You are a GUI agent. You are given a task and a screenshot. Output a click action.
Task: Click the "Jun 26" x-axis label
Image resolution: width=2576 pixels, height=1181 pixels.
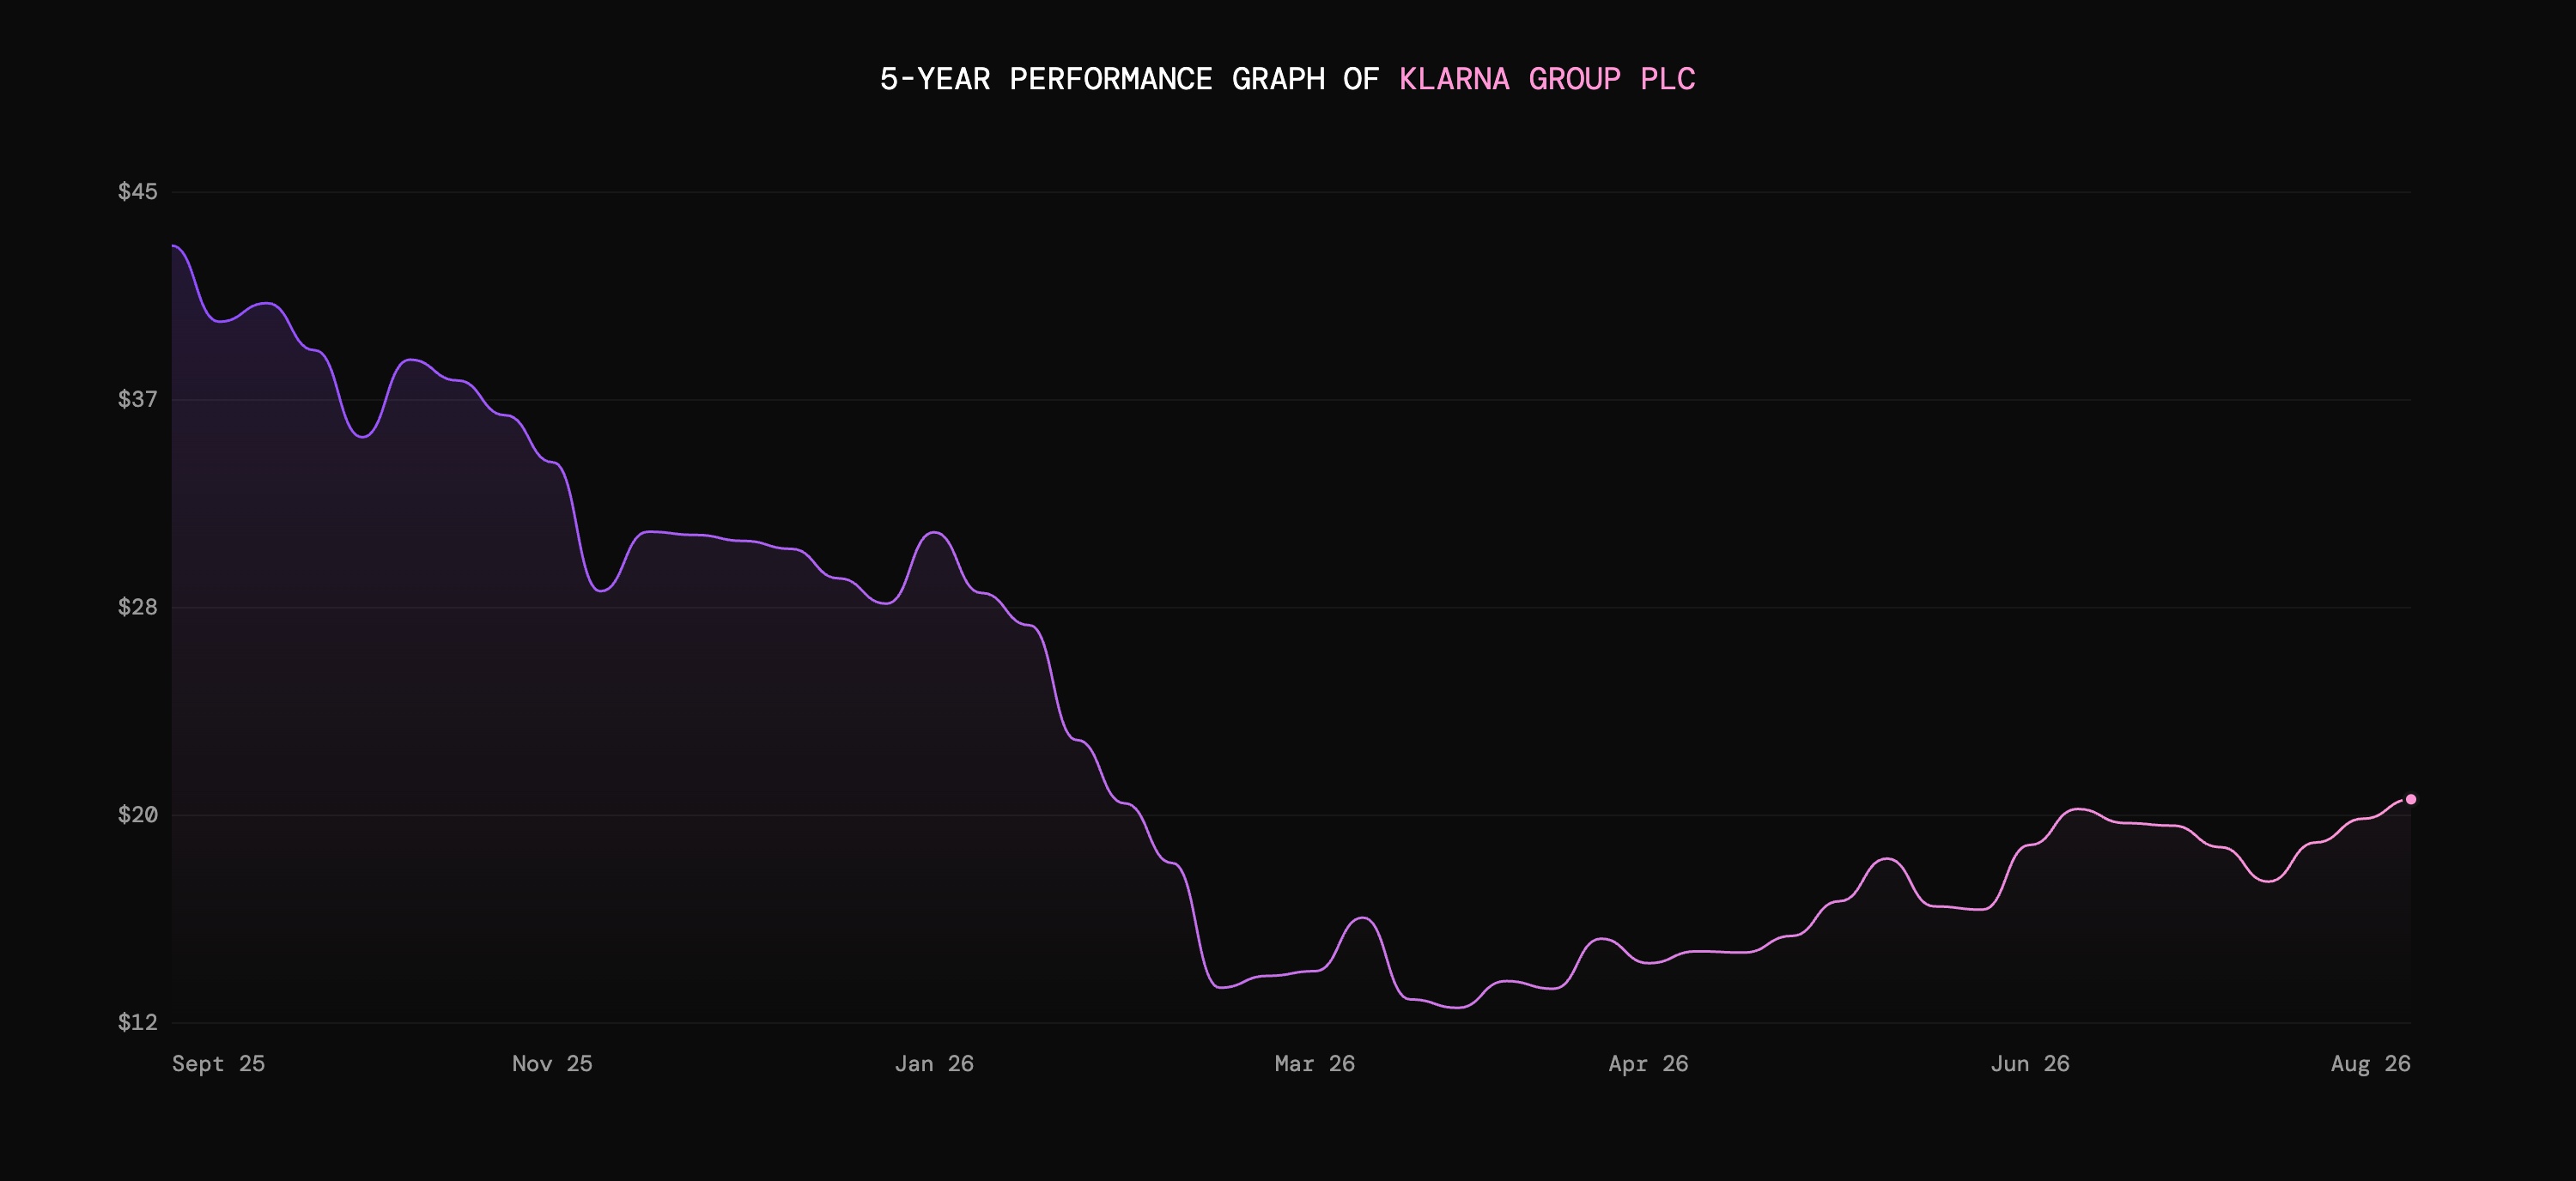pos(2030,1063)
